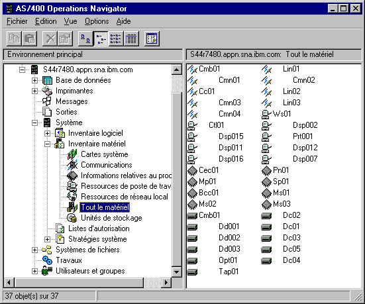Click the Delete (X) toolbar icon
The image size is (365, 304).
[50, 38]
